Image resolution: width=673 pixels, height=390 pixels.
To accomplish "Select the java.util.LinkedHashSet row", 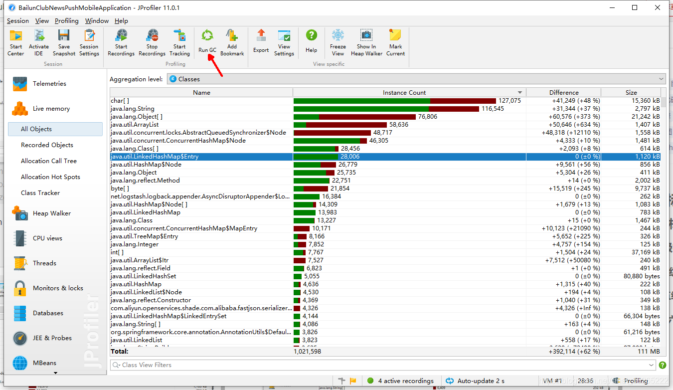I will [385, 276].
